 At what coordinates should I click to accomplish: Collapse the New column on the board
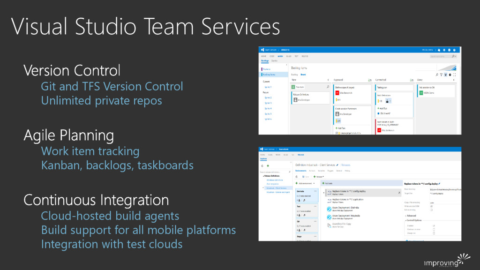(x=328, y=80)
